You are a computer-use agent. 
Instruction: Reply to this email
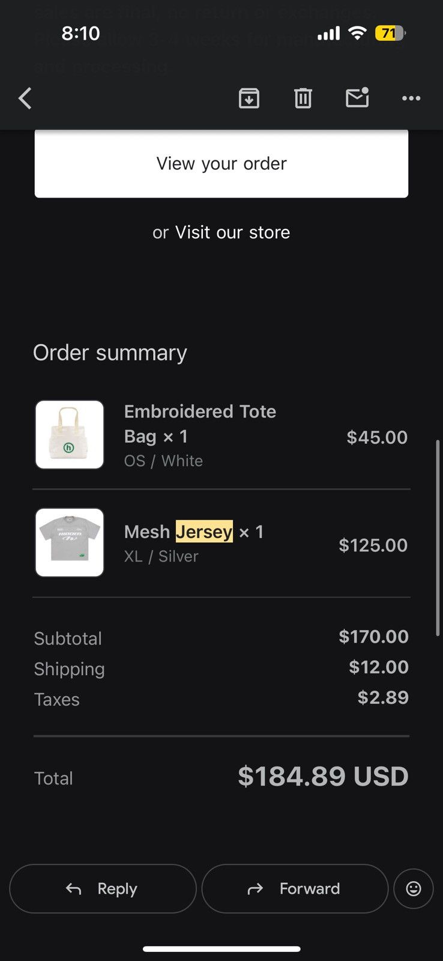tap(103, 888)
